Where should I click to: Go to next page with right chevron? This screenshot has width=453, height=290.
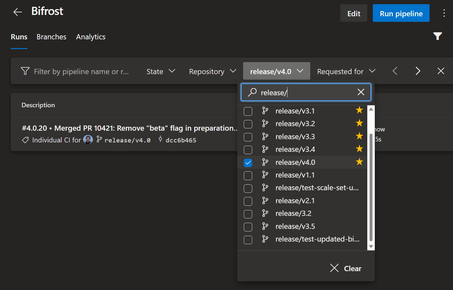[418, 71]
